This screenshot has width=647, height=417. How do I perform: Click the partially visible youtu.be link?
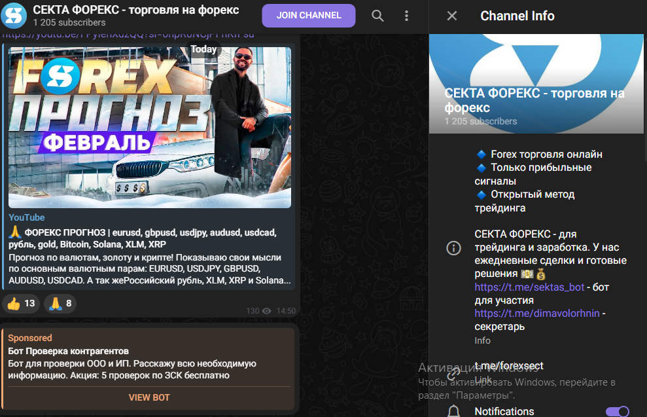click(x=128, y=35)
